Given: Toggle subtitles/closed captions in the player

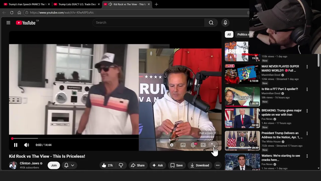Looking at the screenshot, I should click(183, 145).
